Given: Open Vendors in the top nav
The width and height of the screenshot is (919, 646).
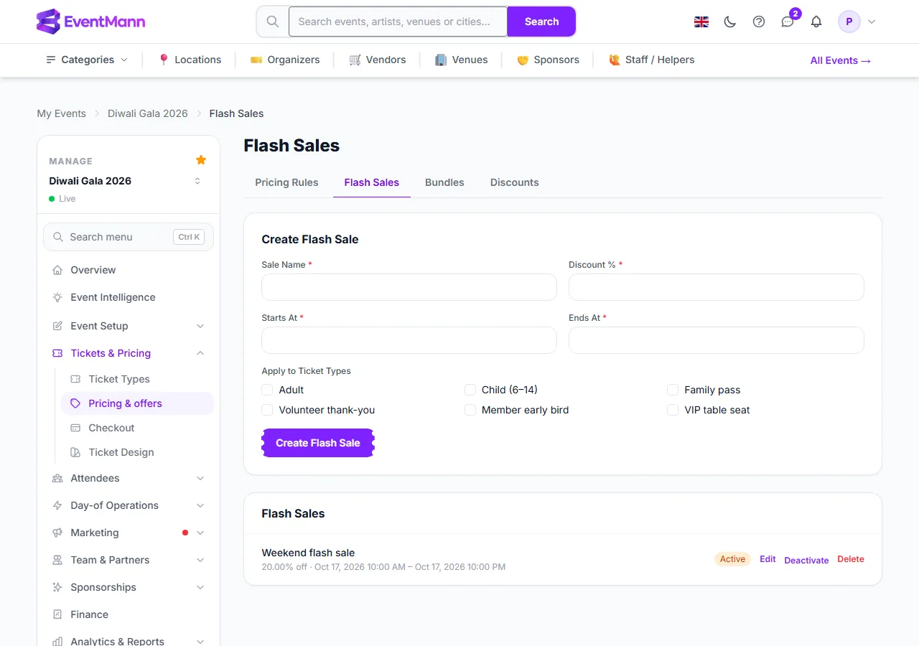Looking at the screenshot, I should coord(377,60).
